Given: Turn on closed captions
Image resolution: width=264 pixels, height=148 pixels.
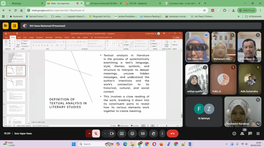Looking at the screenshot, I should [143, 134].
